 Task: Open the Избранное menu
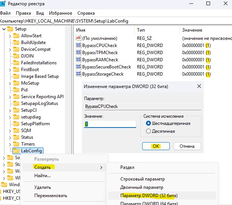point(60,13)
